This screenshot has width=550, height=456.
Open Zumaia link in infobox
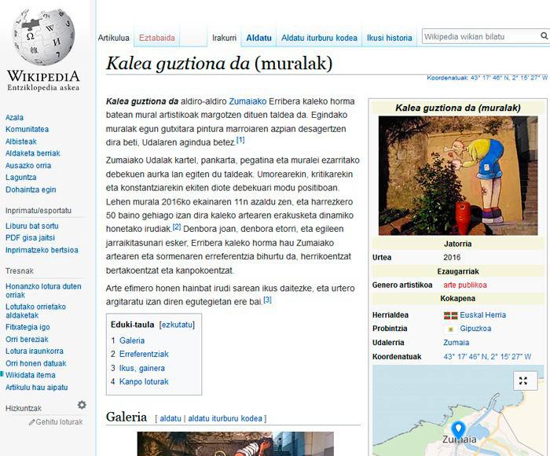[456, 343]
